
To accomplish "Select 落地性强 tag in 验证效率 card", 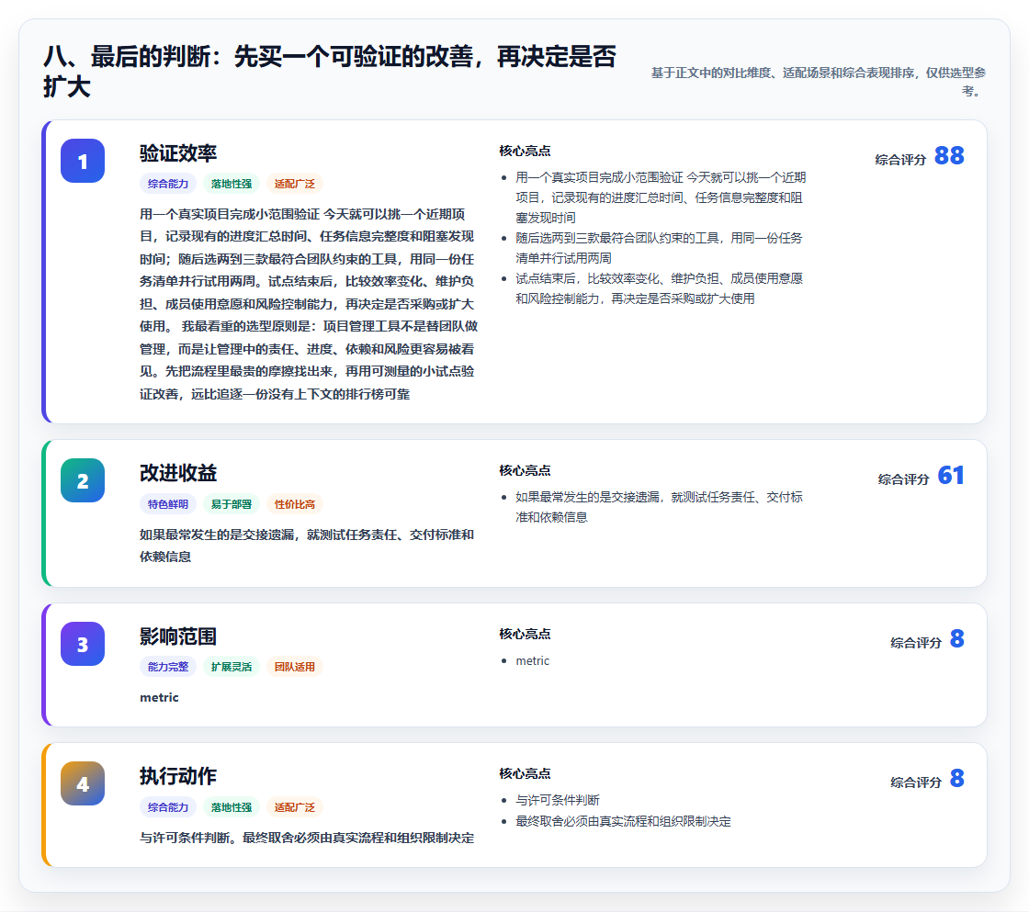I will pyautogui.click(x=231, y=184).
